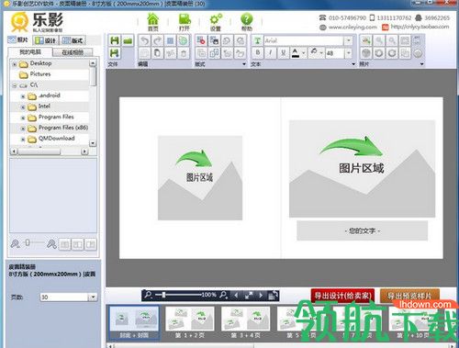This screenshot has width=459, height=348.
Task: Open help via the question mark icon
Action: tap(247, 22)
